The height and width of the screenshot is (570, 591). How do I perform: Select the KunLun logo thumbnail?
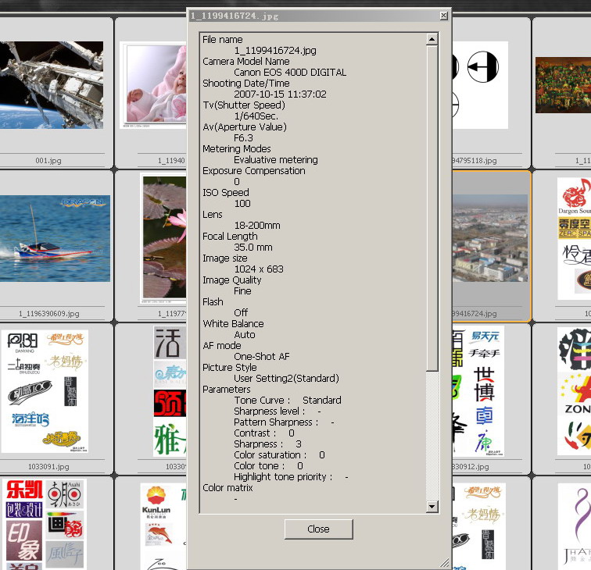point(163,526)
